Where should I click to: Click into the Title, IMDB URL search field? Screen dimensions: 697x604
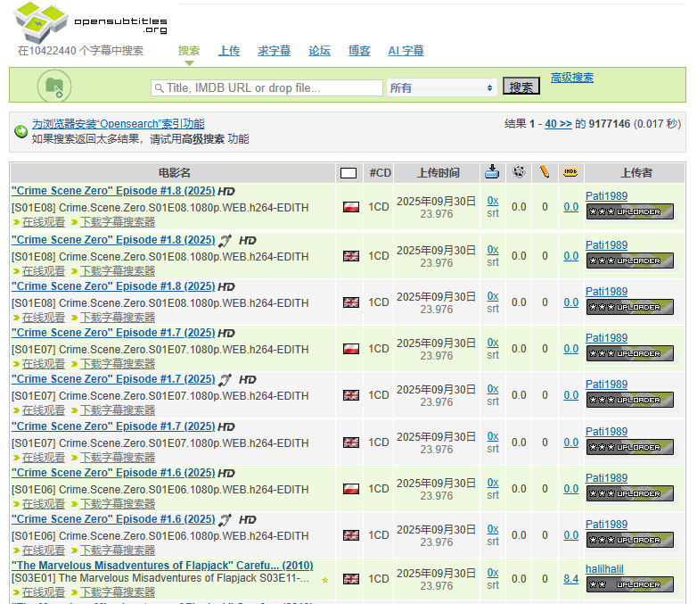267,87
